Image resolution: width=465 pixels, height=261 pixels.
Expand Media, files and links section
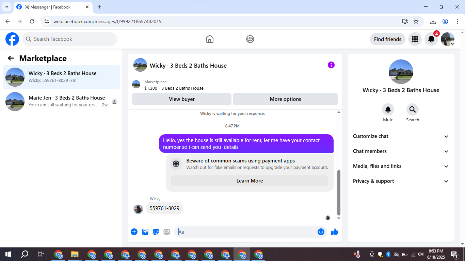[x=401, y=166]
